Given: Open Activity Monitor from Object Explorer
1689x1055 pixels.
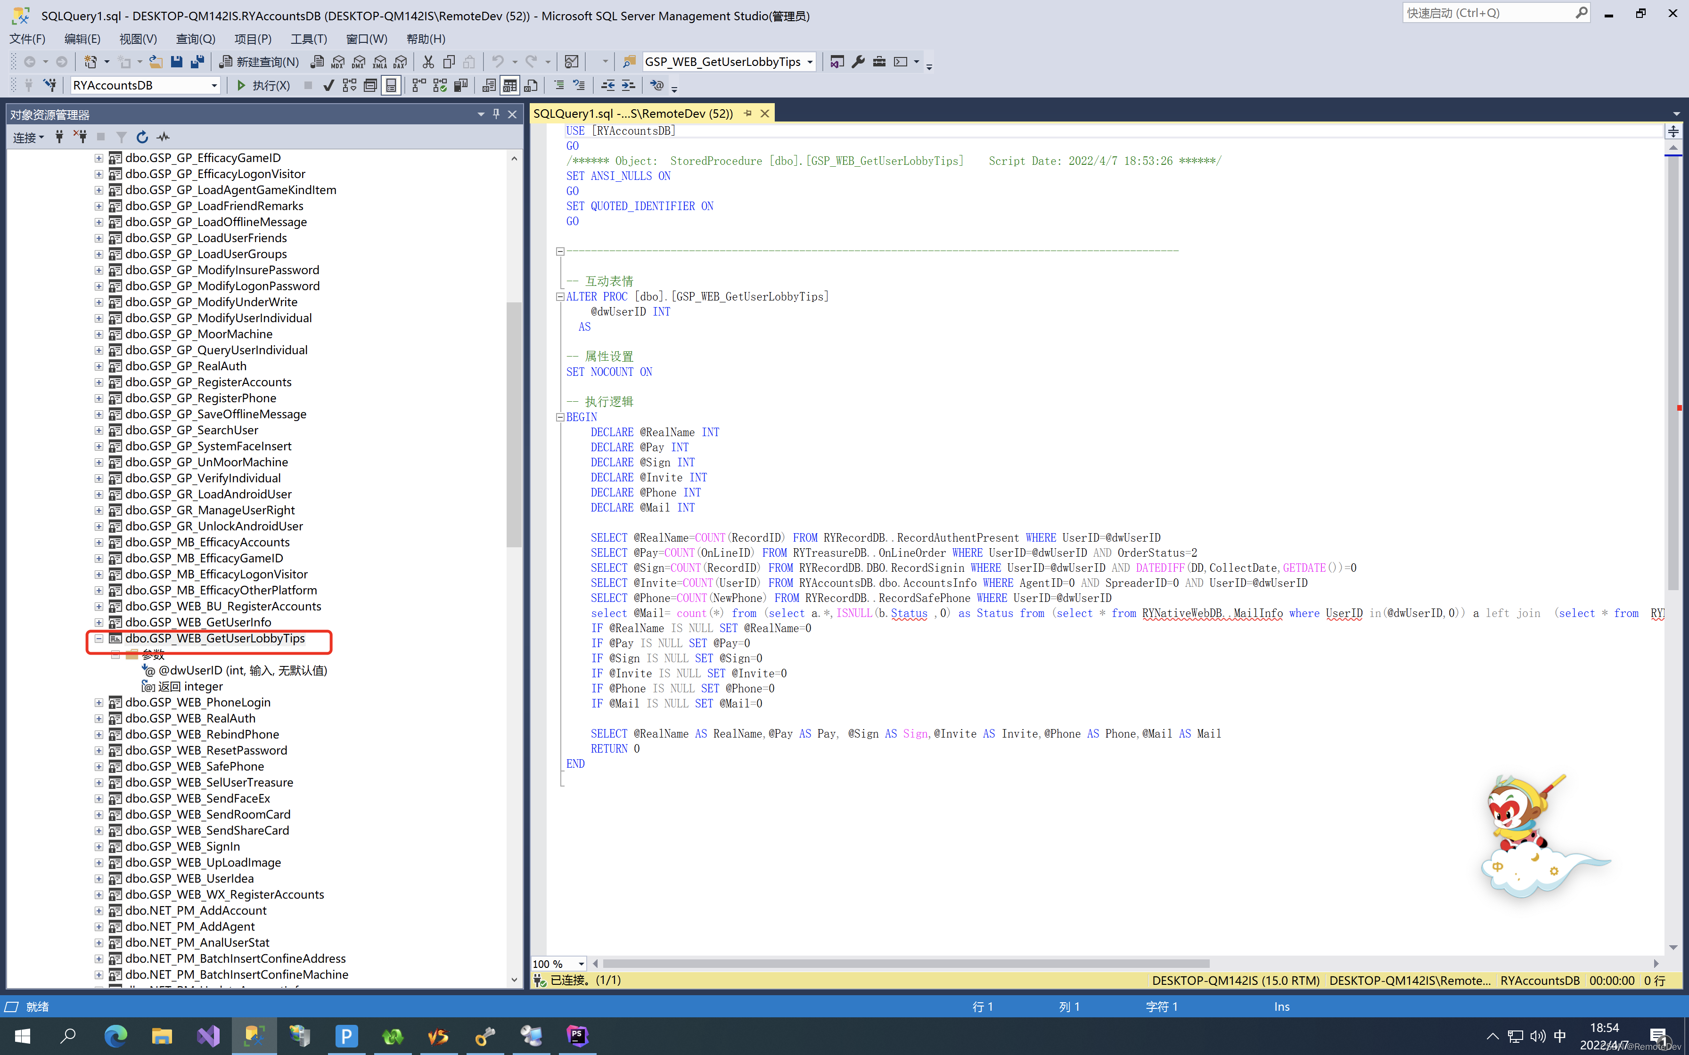Looking at the screenshot, I should pos(164,138).
